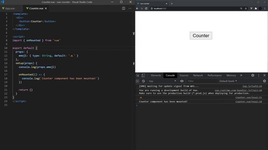Image resolution: width=268 pixels, height=150 pixels.
Task: Reload the localhost page
Action: coord(146,8)
